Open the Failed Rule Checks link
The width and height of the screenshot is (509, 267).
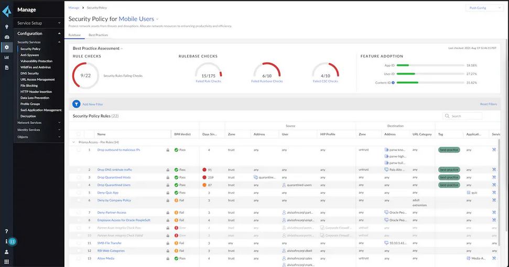(208, 82)
